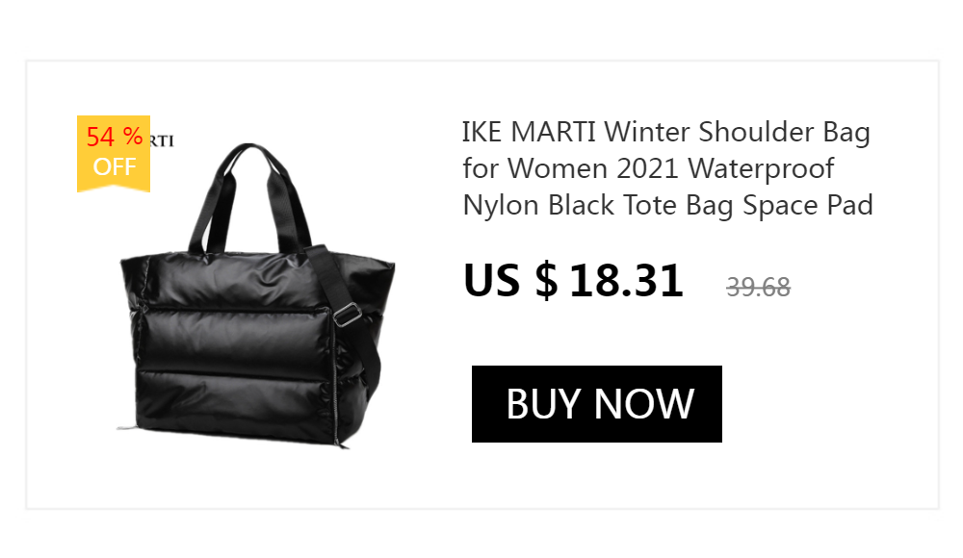Screen dimensions: 963x558
Task: Click the US $ currency label
Action: (510, 281)
